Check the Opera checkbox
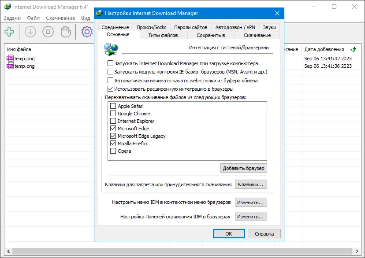365x258 pixels. click(113, 151)
